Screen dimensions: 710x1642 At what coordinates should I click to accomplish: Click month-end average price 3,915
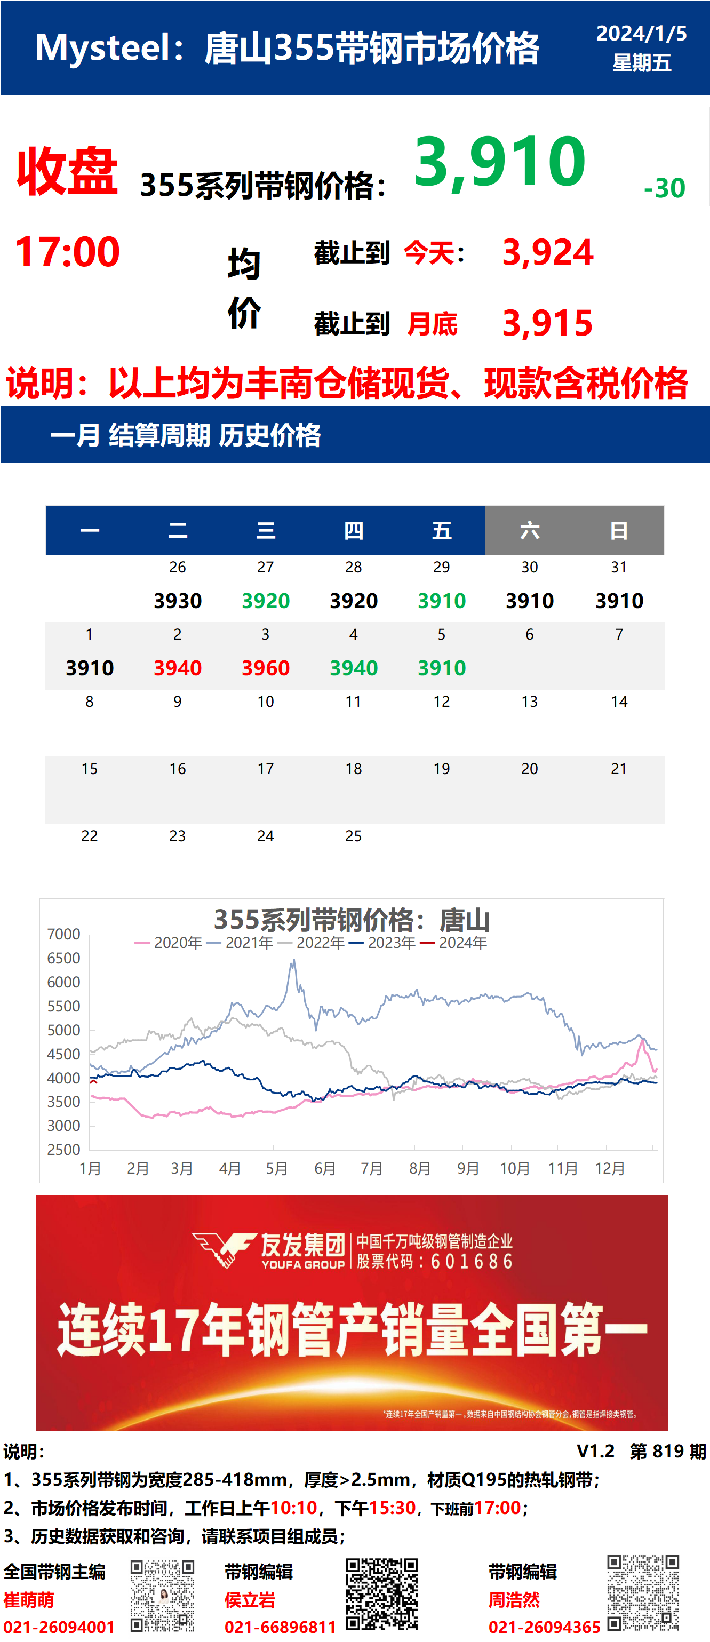(x=547, y=323)
